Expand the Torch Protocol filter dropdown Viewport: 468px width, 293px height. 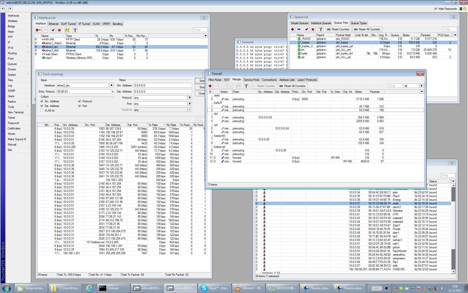[190, 98]
